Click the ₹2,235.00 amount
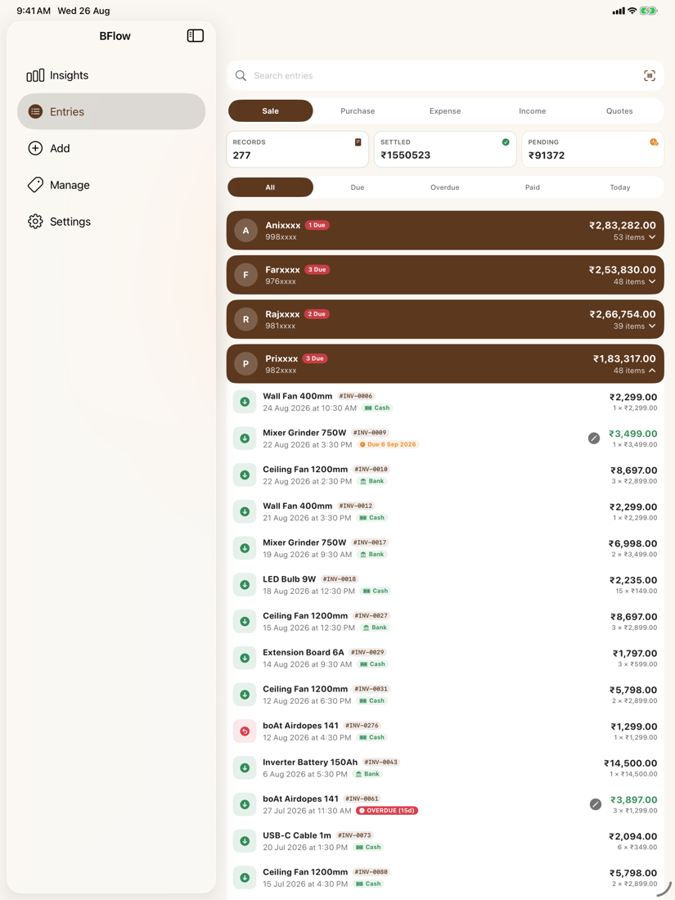 point(633,580)
